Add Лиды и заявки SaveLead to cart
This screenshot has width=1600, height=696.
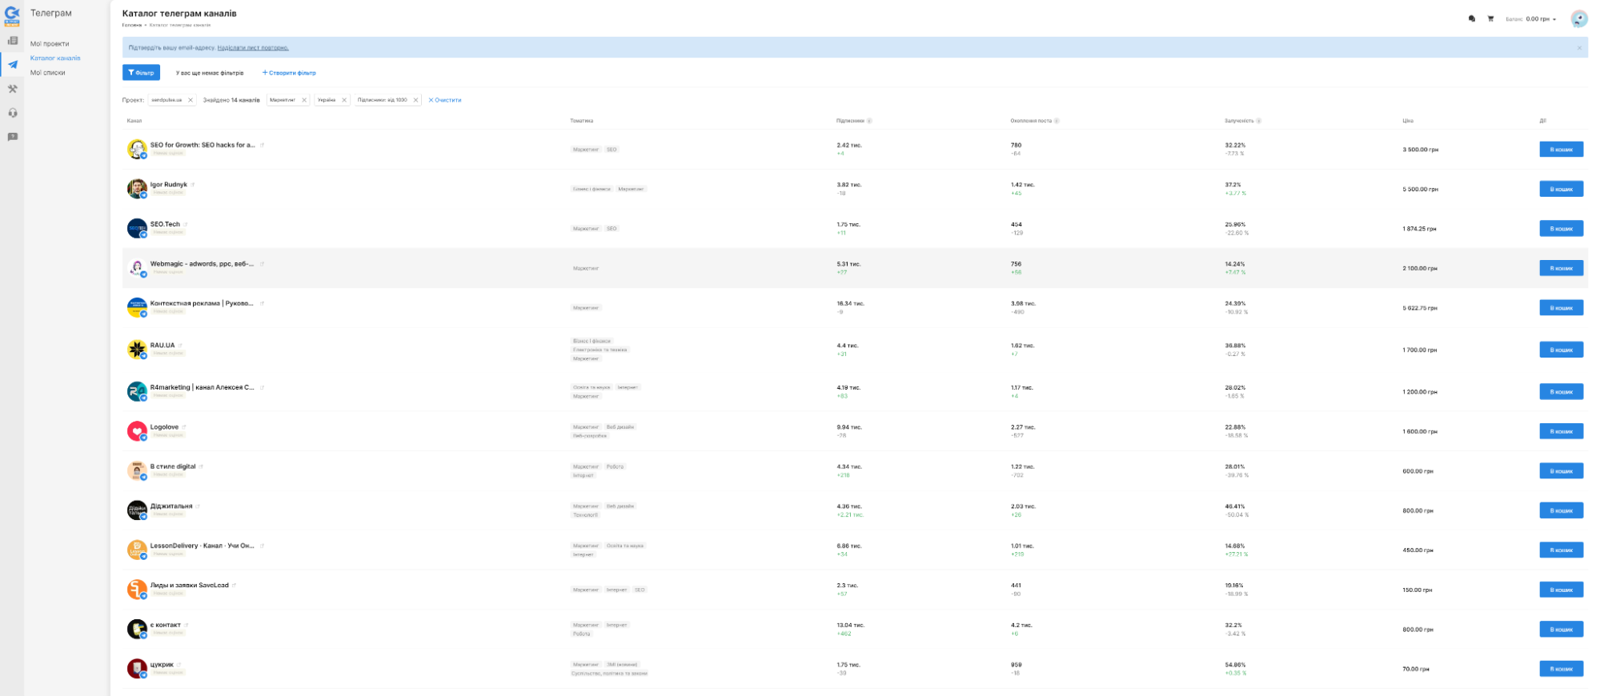point(1561,590)
